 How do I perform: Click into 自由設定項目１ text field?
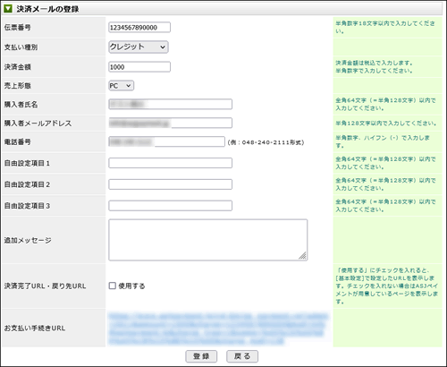(170, 163)
